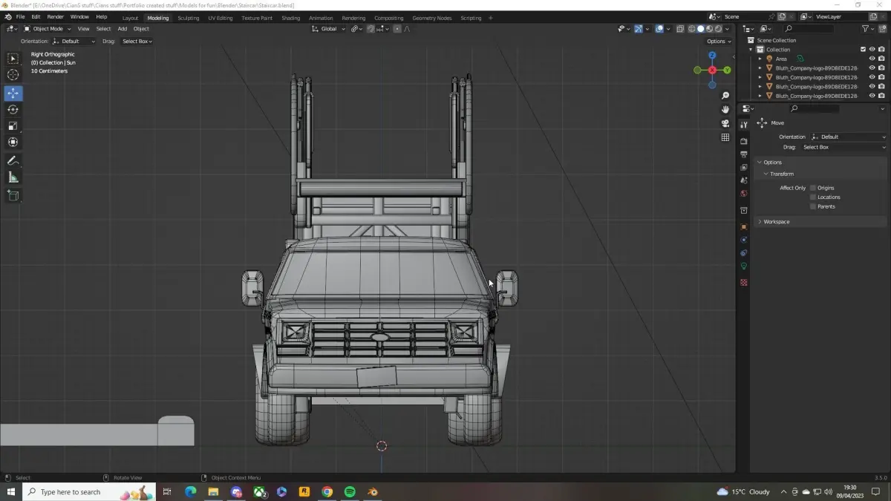The image size is (891, 501).
Task: Activate the Scale tool
Action: [x=13, y=126]
